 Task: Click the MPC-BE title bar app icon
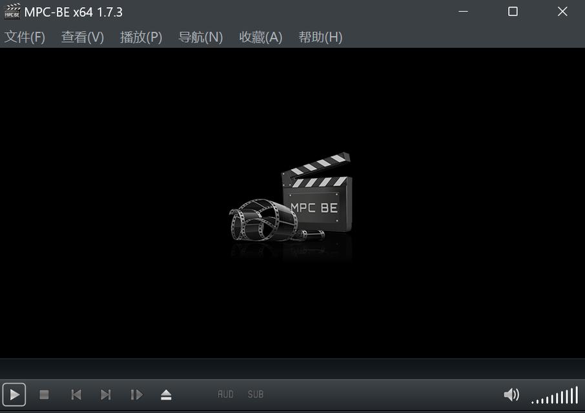(12, 12)
